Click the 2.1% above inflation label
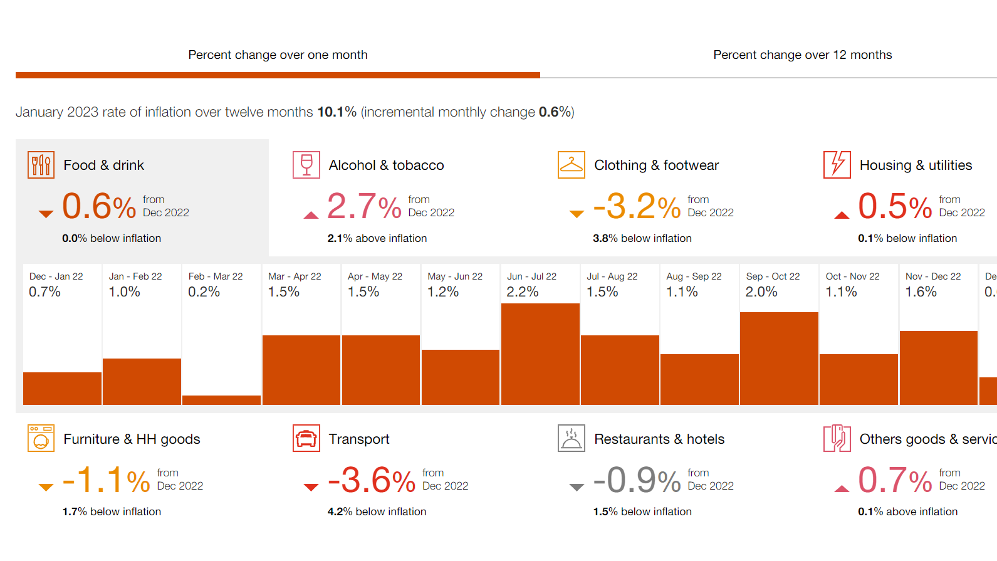This screenshot has width=997, height=561. coord(377,238)
